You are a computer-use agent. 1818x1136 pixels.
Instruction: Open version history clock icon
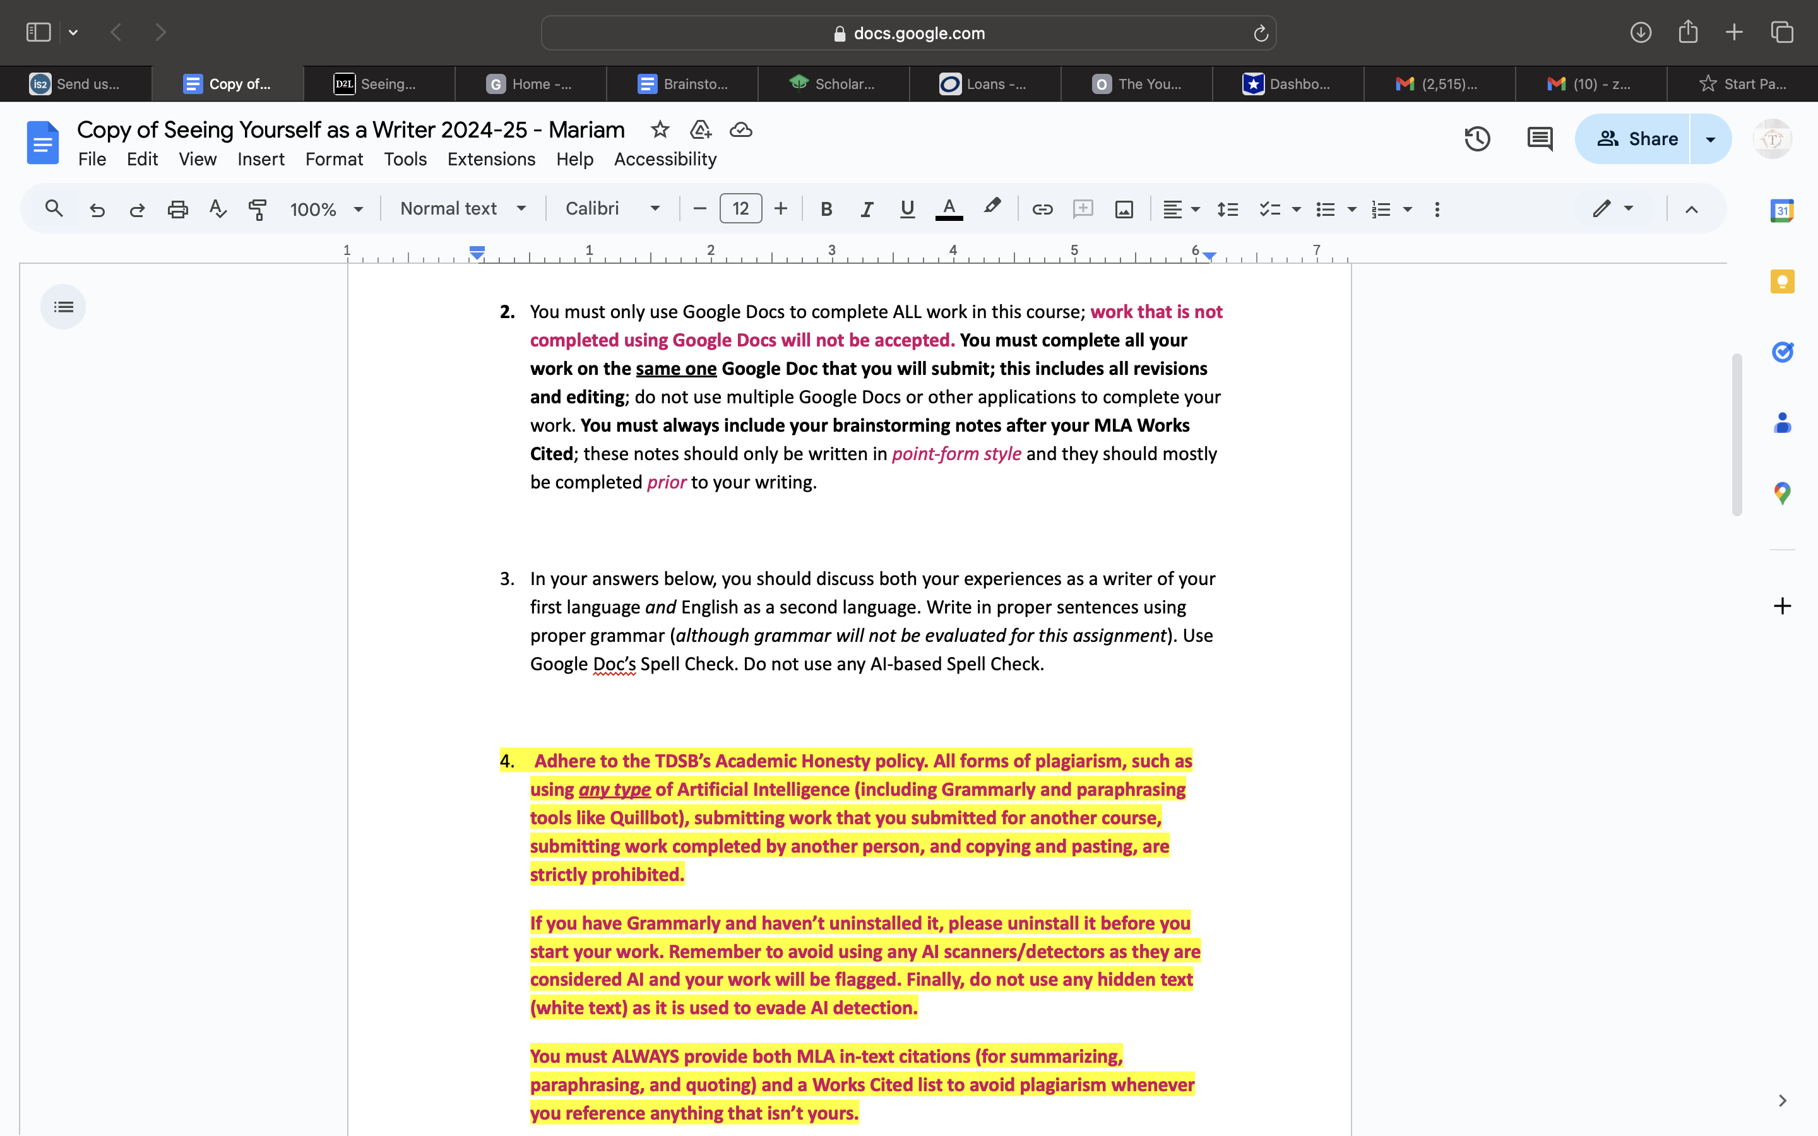click(x=1476, y=138)
